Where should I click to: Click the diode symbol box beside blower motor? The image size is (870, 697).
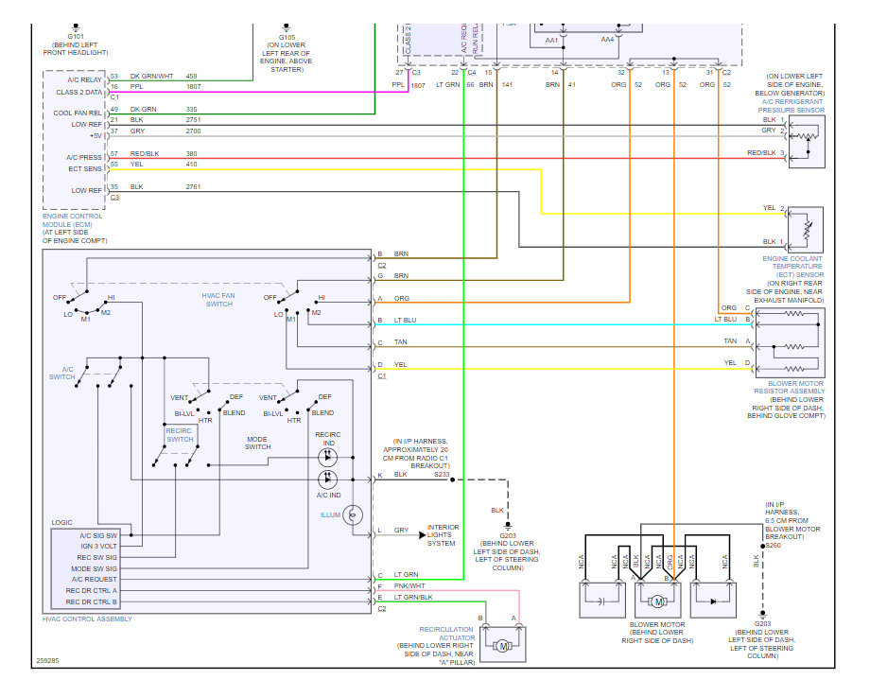(714, 600)
